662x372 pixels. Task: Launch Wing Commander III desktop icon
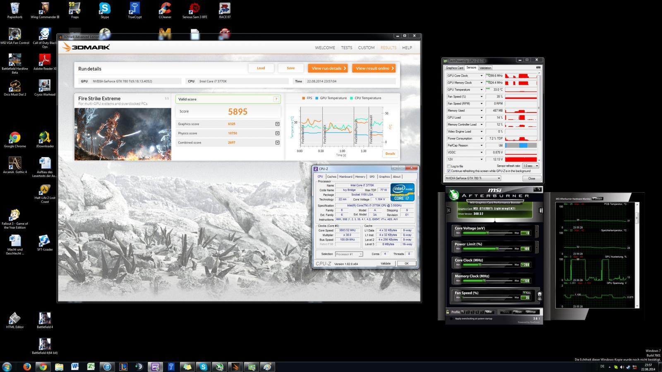45,10
